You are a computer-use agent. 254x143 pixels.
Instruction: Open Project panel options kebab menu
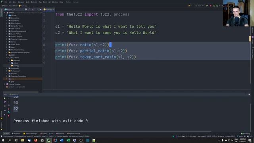pos(37,10)
